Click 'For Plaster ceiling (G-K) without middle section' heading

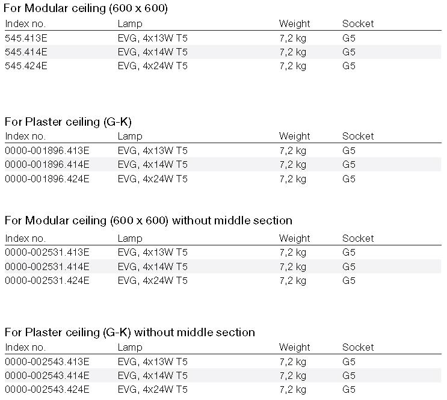click(130, 332)
